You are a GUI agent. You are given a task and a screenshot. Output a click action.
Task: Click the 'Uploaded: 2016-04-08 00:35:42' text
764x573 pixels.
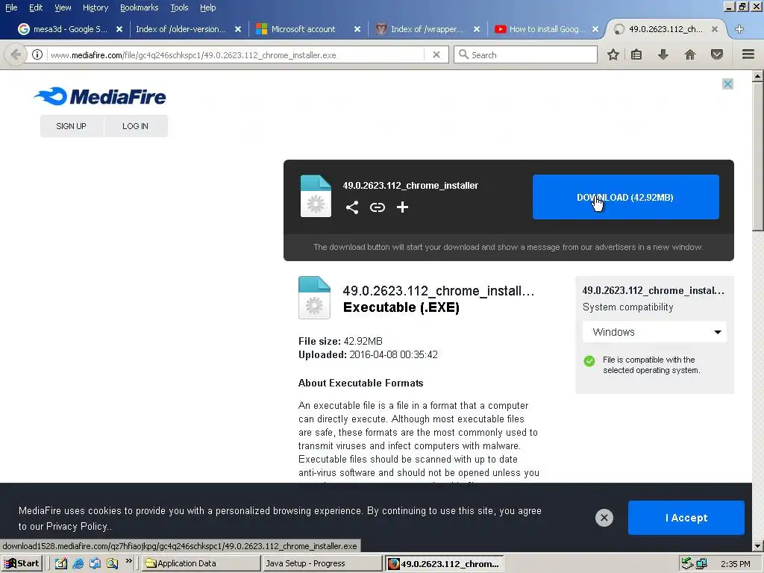368,354
